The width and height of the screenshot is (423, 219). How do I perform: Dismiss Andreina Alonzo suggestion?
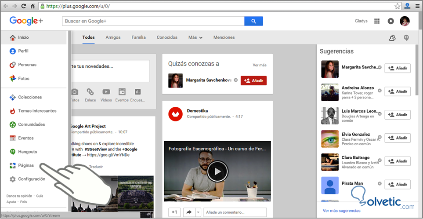pos(380,91)
